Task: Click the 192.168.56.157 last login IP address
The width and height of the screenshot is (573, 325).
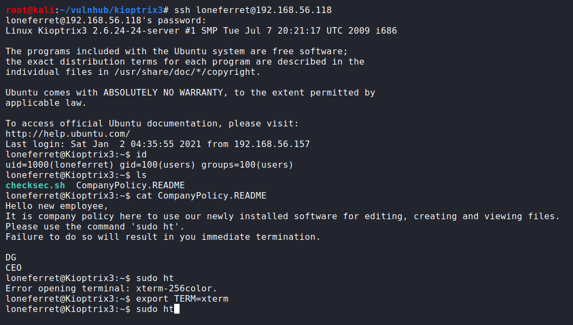Action: tap(272, 144)
